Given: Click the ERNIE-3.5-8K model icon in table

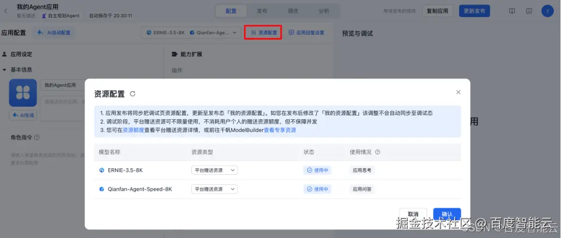Looking at the screenshot, I should click(x=102, y=170).
